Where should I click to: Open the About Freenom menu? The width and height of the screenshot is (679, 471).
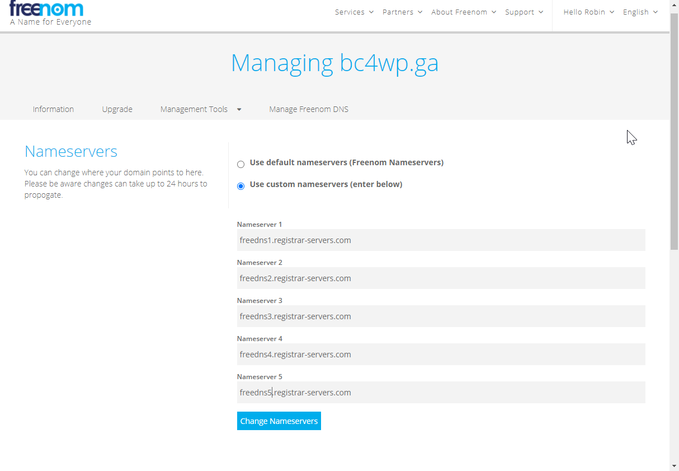(463, 12)
